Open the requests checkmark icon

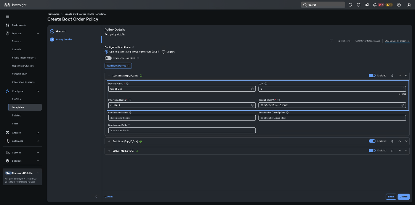click(358, 5)
